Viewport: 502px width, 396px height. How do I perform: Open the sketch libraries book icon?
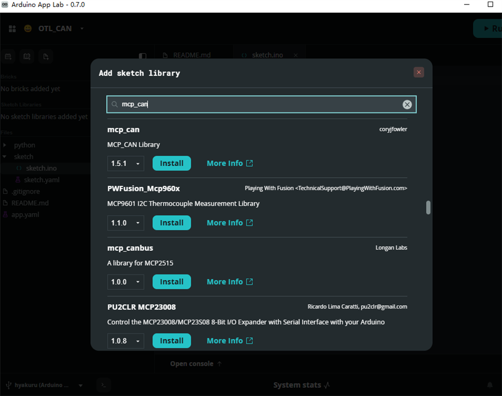pos(27,57)
